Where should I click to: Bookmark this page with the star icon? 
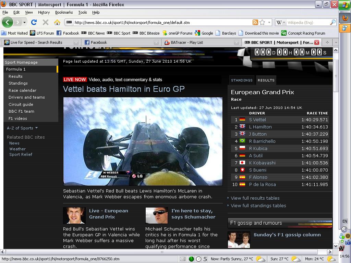point(262,22)
